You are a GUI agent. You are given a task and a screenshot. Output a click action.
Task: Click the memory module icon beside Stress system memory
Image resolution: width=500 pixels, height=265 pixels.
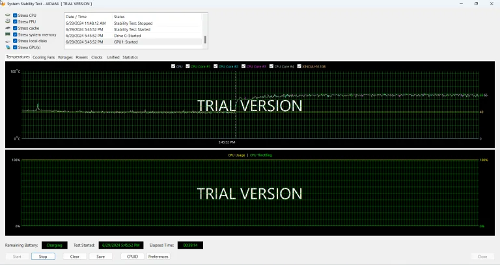tap(8, 34)
